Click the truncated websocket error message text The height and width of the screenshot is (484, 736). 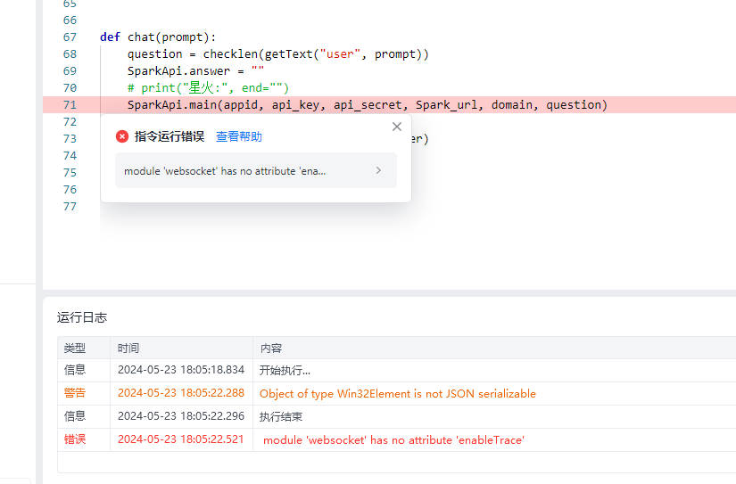pos(225,170)
